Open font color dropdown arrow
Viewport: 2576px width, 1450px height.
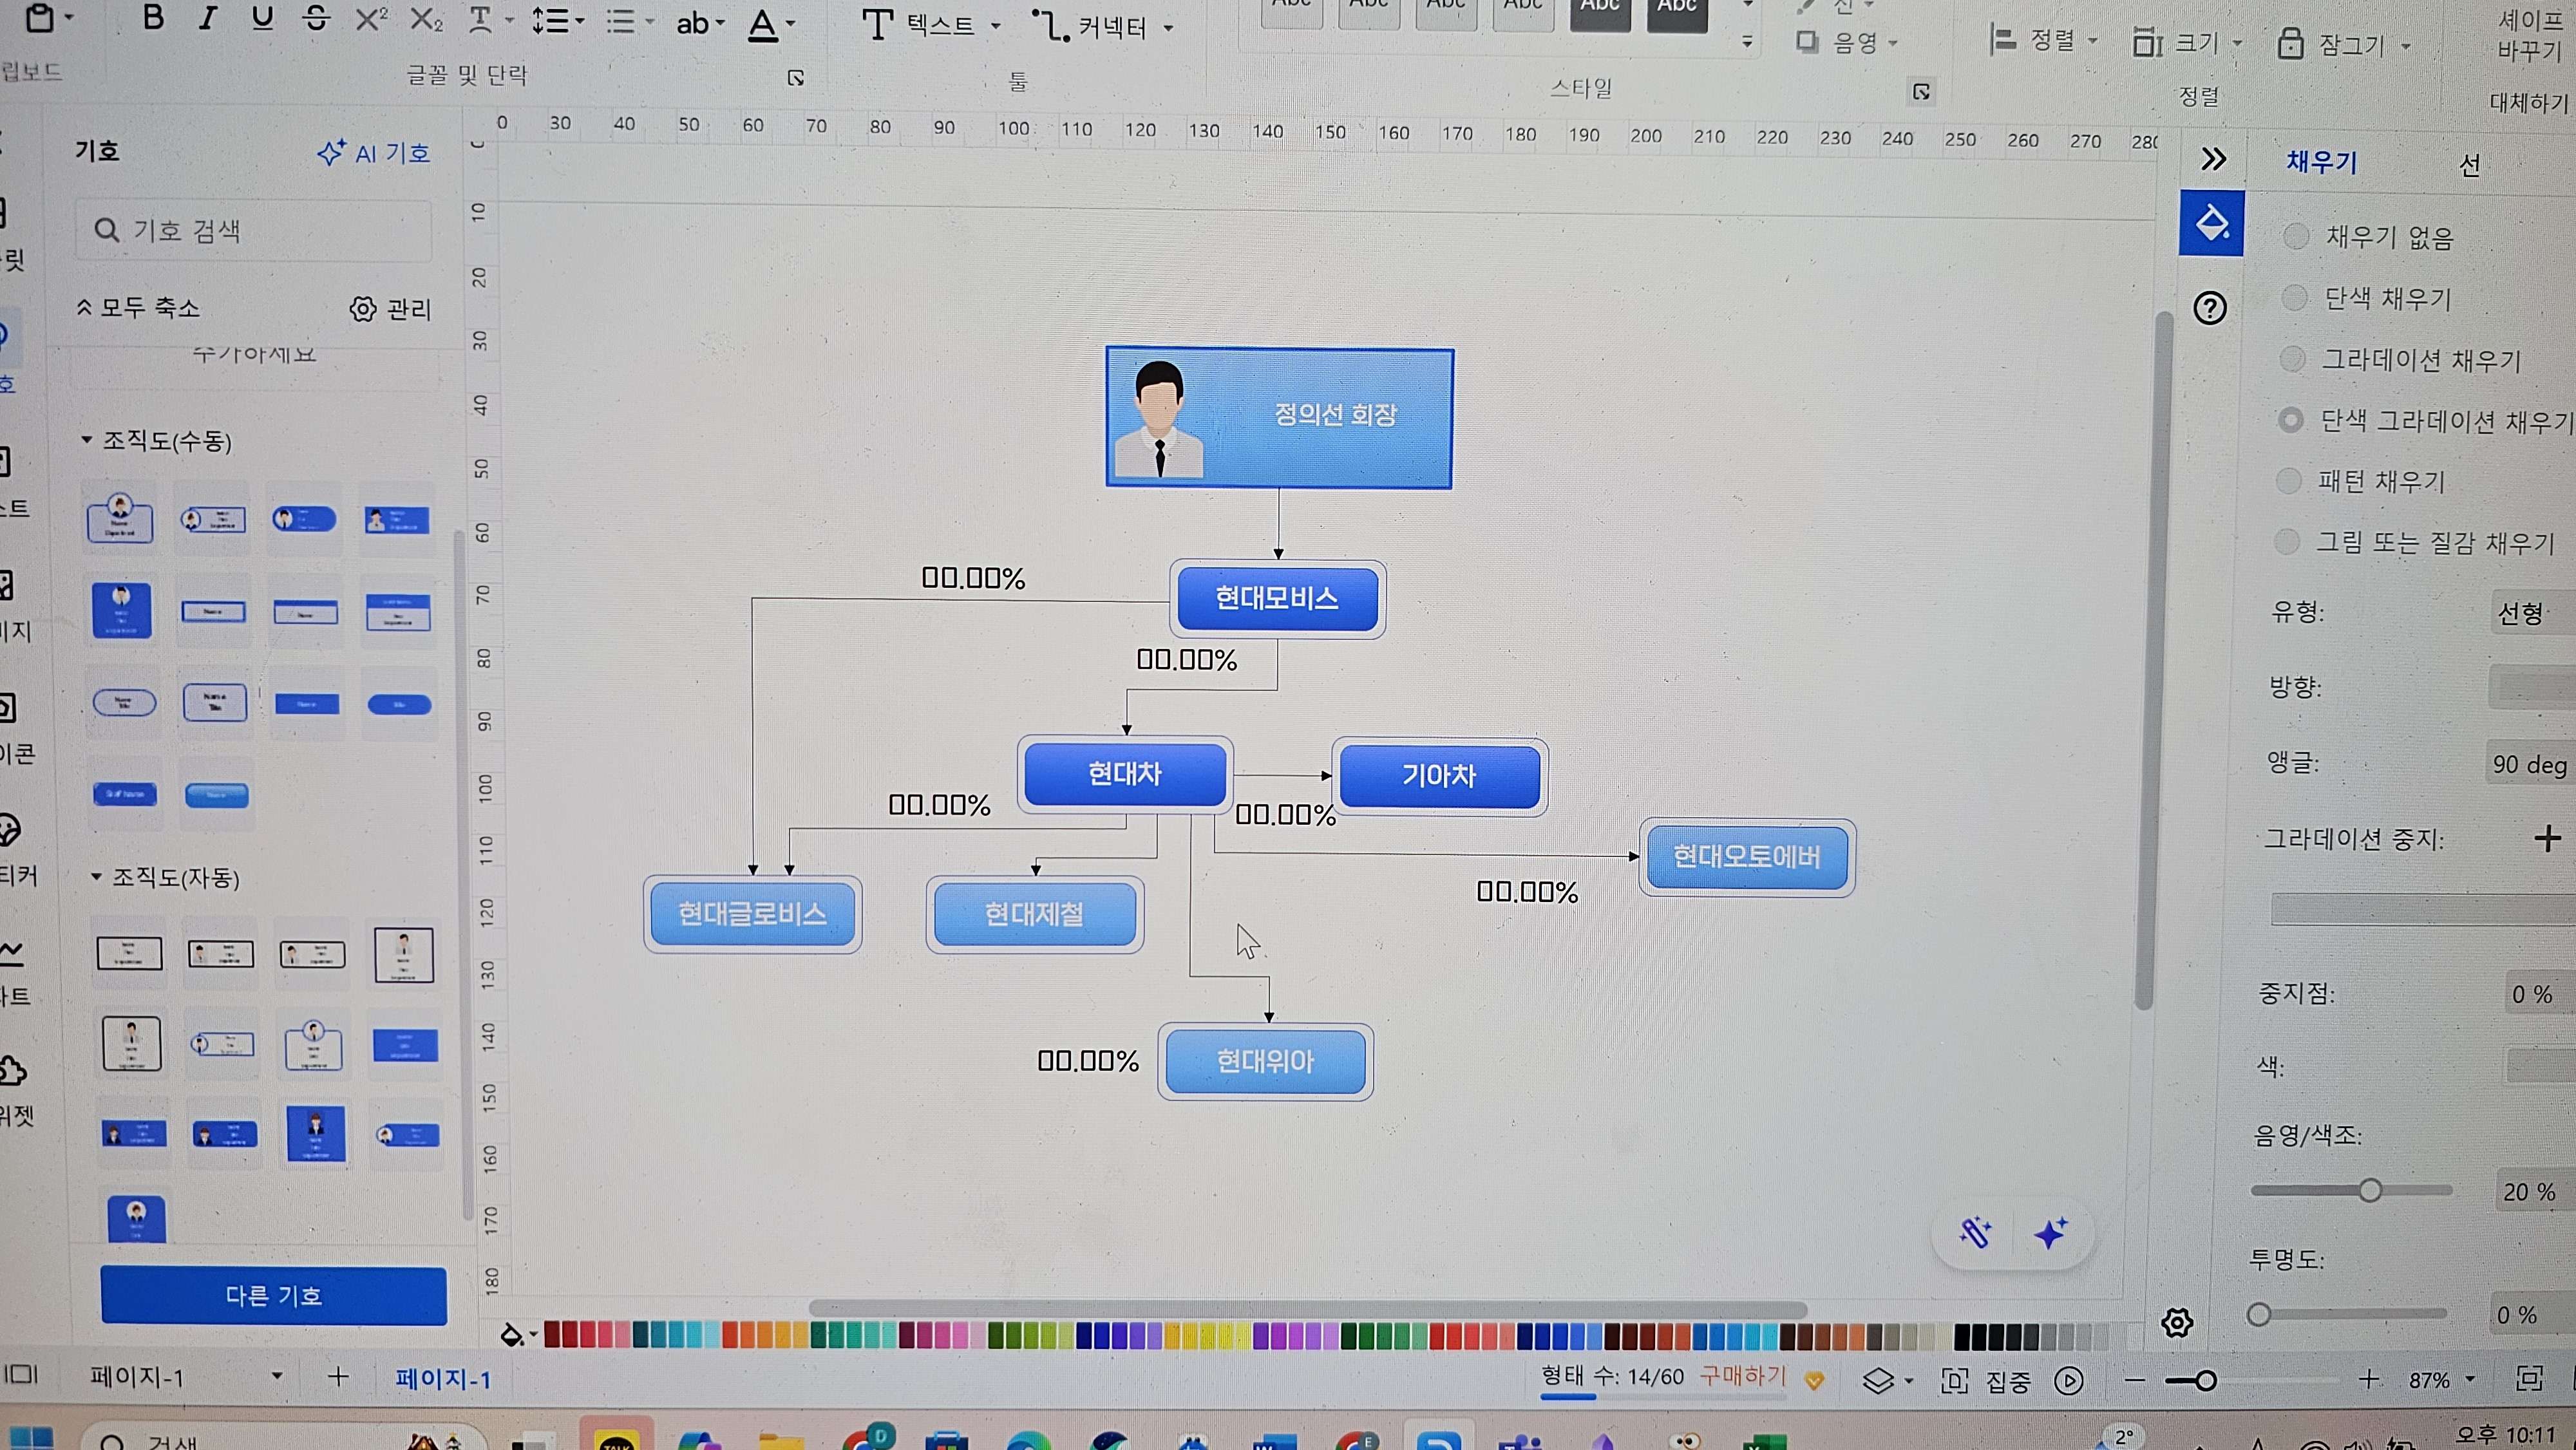tap(791, 24)
